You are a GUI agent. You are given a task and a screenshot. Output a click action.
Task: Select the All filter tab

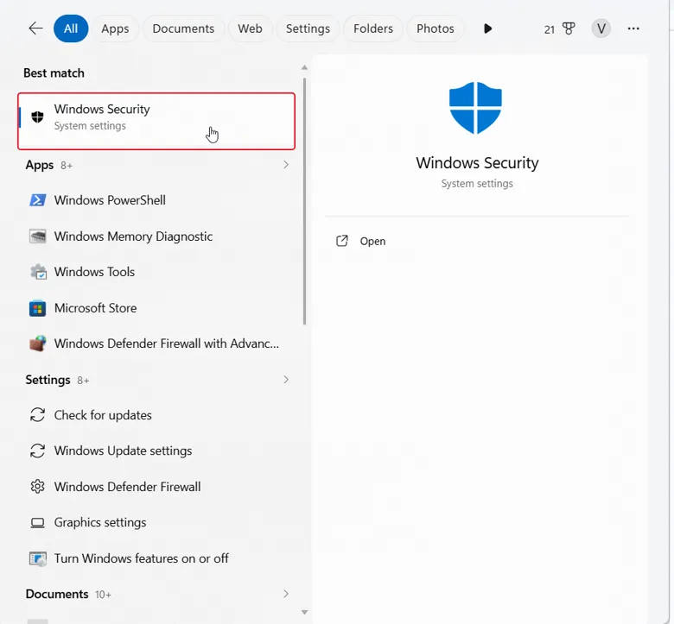tap(71, 28)
